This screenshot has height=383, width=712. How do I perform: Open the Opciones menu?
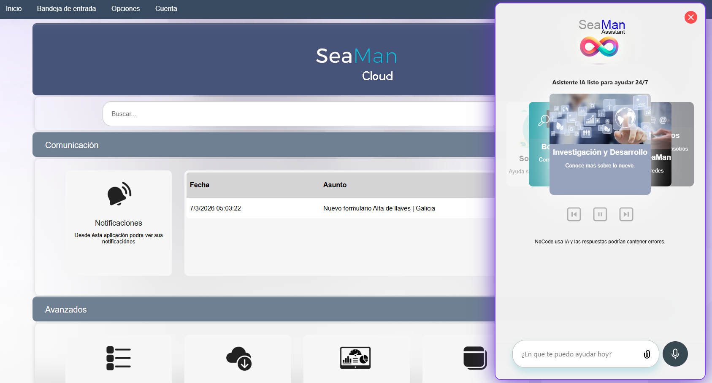tap(125, 8)
